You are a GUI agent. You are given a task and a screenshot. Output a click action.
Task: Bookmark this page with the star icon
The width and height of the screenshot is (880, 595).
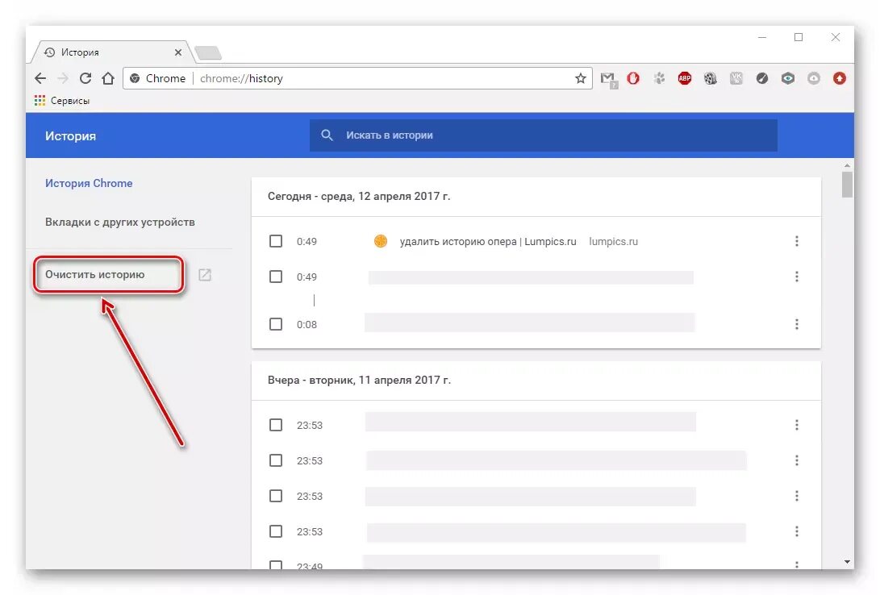pos(580,78)
